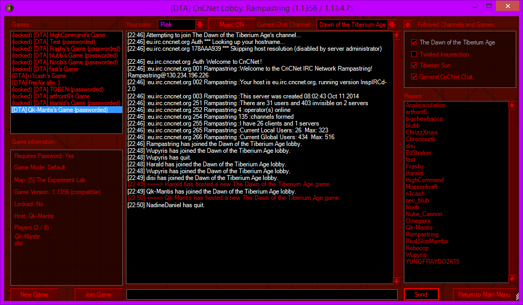Click player YUNGFRAYDO2K15 in the players list
The height and width of the screenshot is (305, 523).
pyautogui.click(x=432, y=262)
